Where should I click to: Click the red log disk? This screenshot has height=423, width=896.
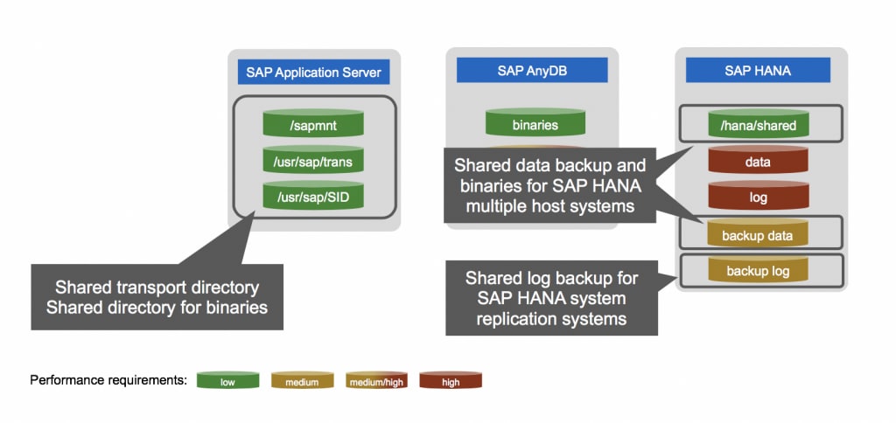click(x=758, y=198)
